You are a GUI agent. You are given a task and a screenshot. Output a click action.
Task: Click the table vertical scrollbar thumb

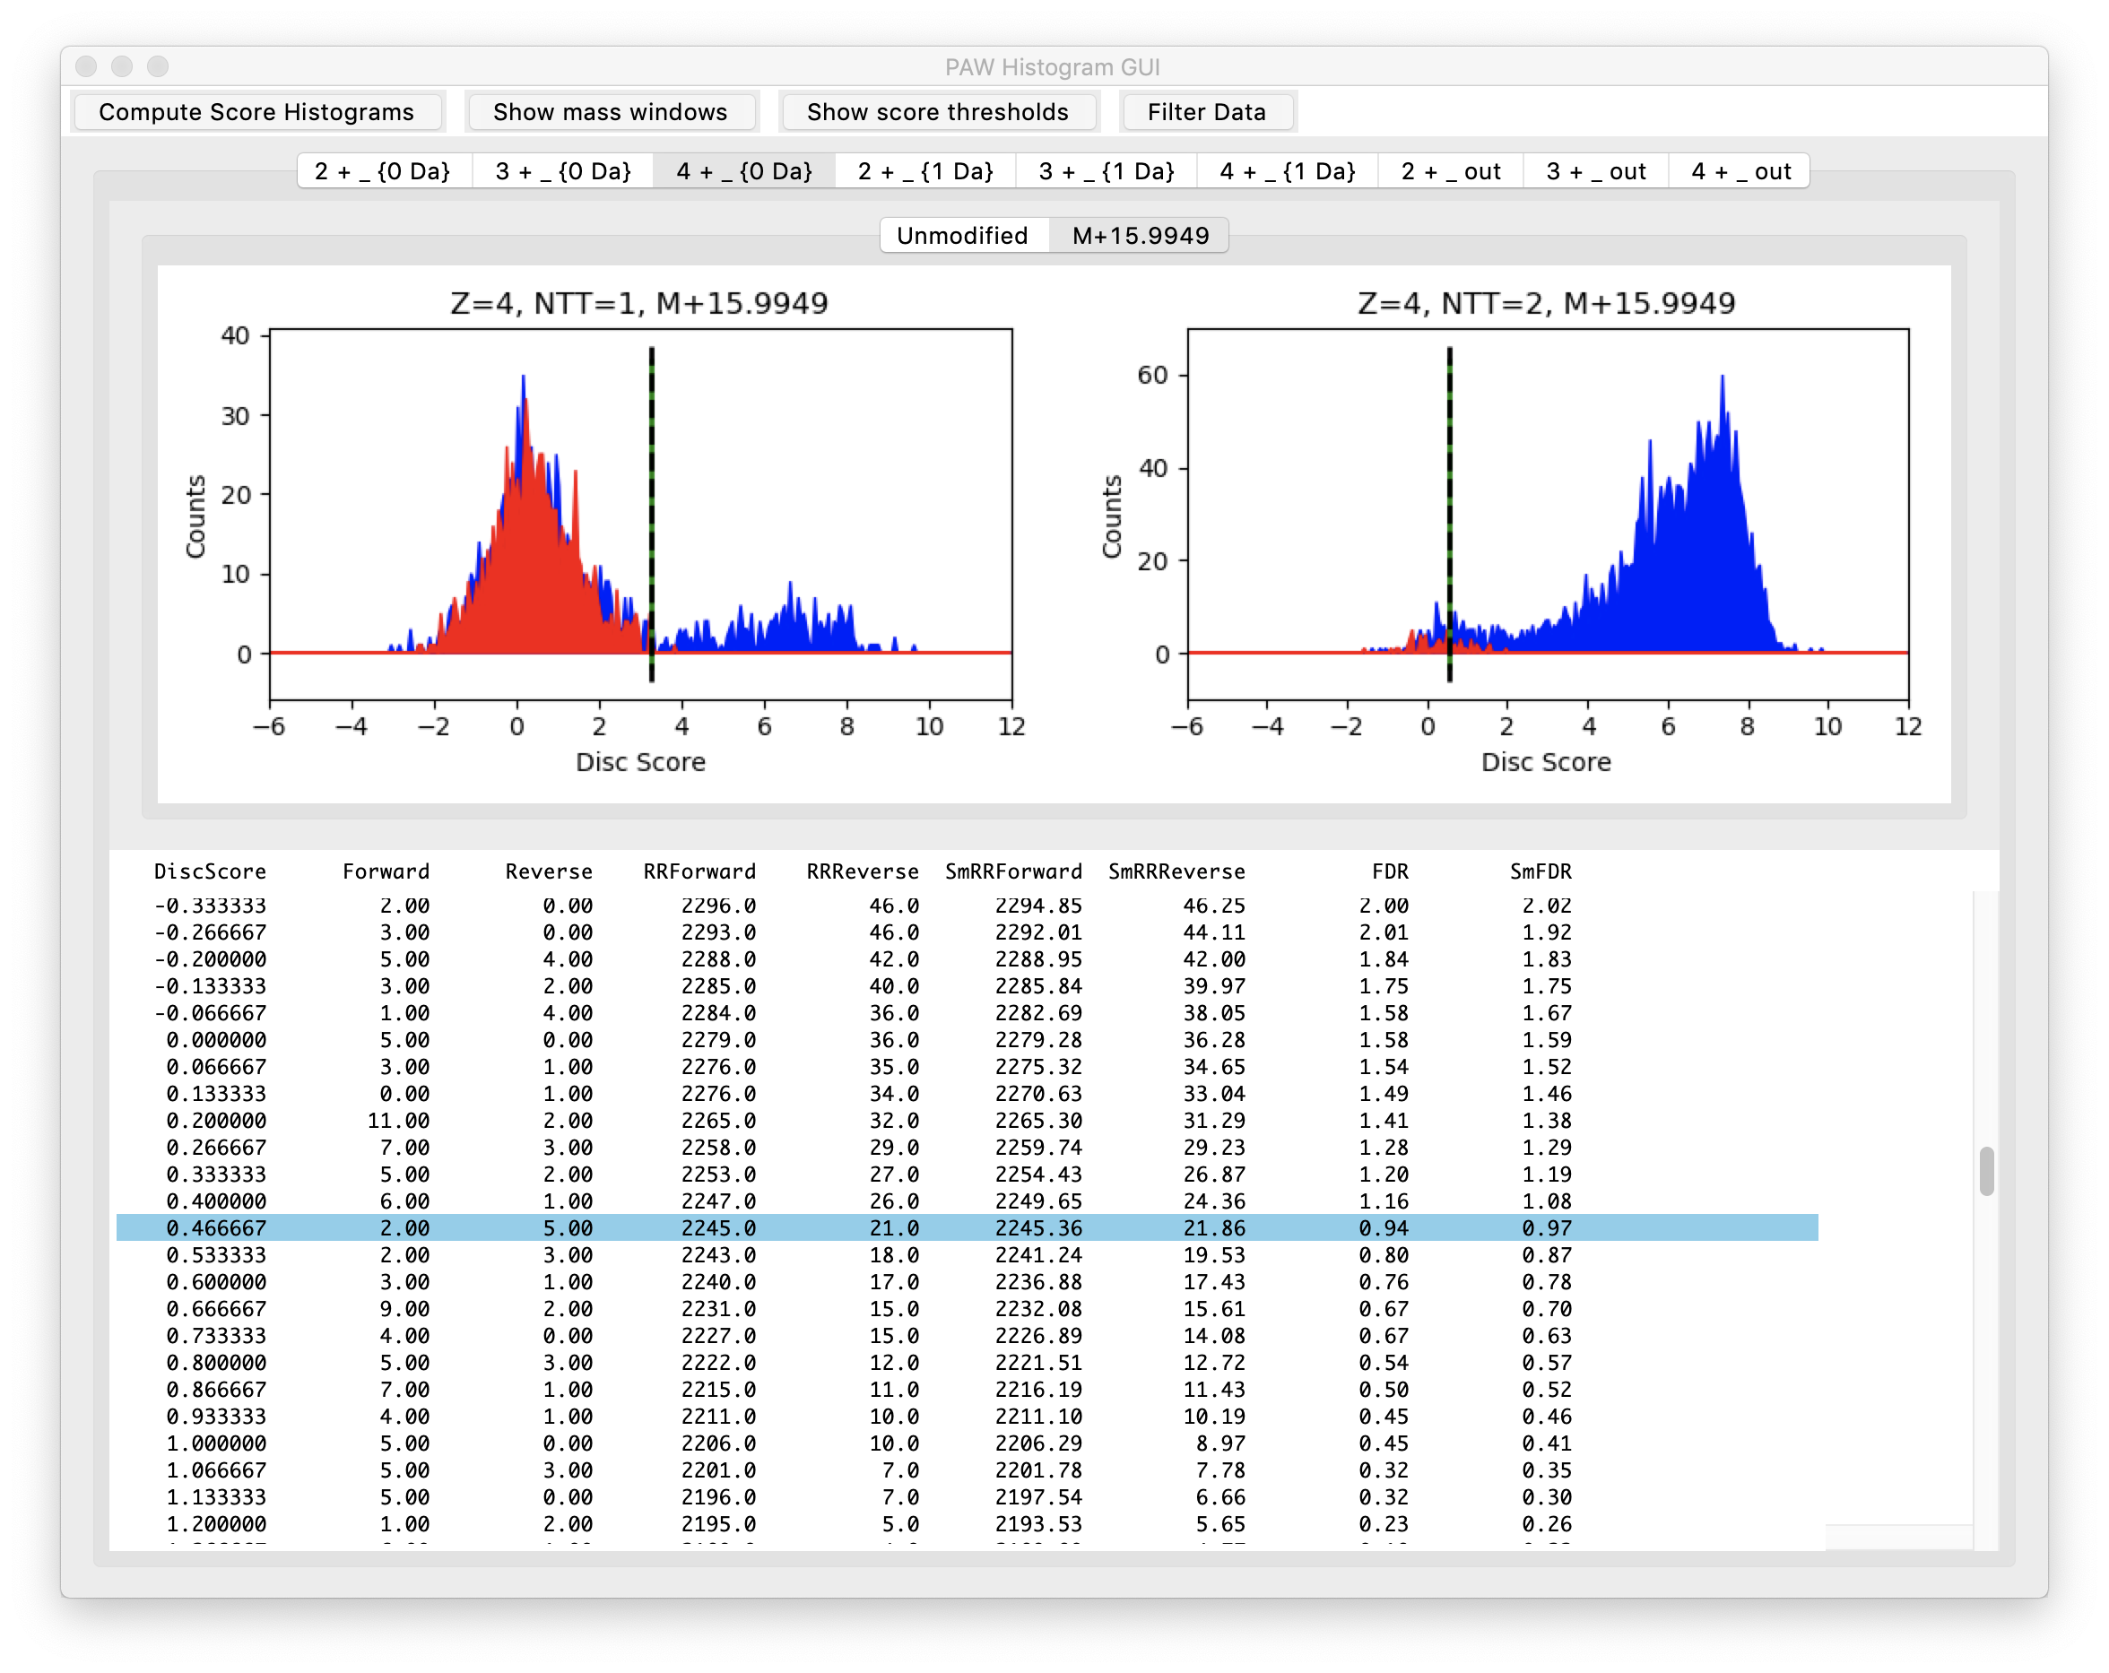coord(1986,1171)
